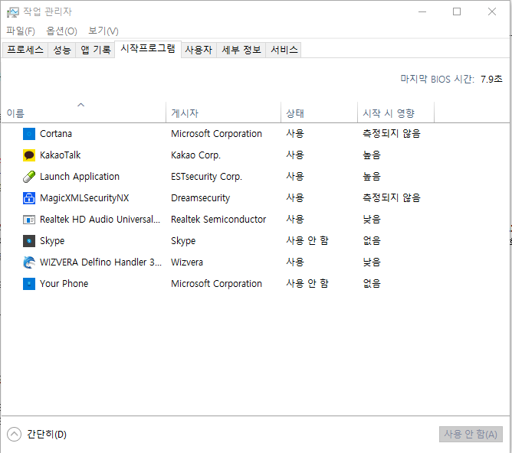Click 사용 안 함 status in Skype row
This screenshot has height=453, width=512.
[307, 241]
